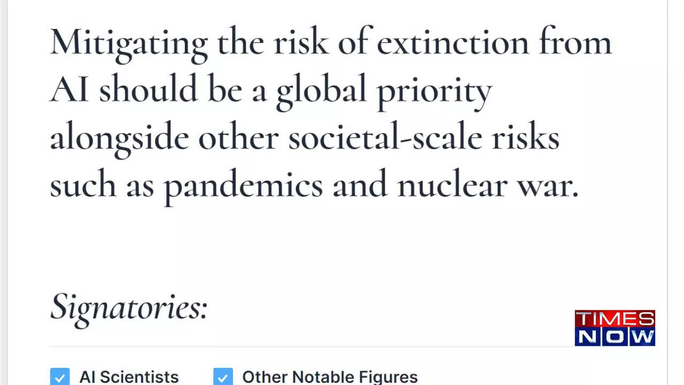Click the extinction risk statement headline
The height and width of the screenshot is (385, 684).
(x=330, y=113)
